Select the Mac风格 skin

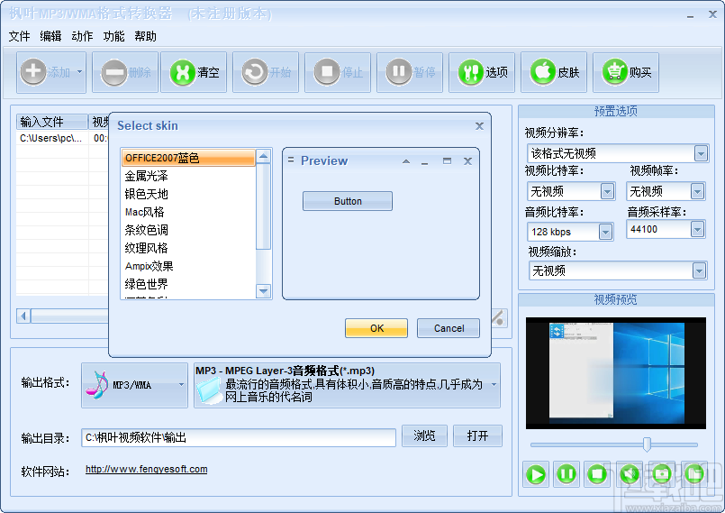[188, 212]
